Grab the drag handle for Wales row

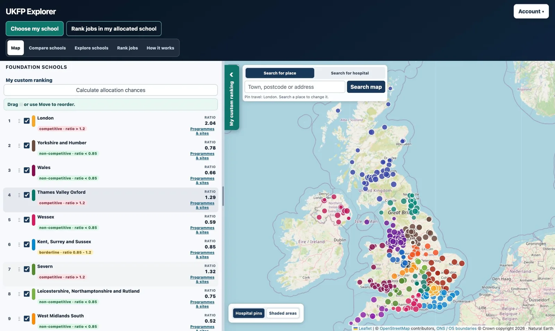pos(19,170)
